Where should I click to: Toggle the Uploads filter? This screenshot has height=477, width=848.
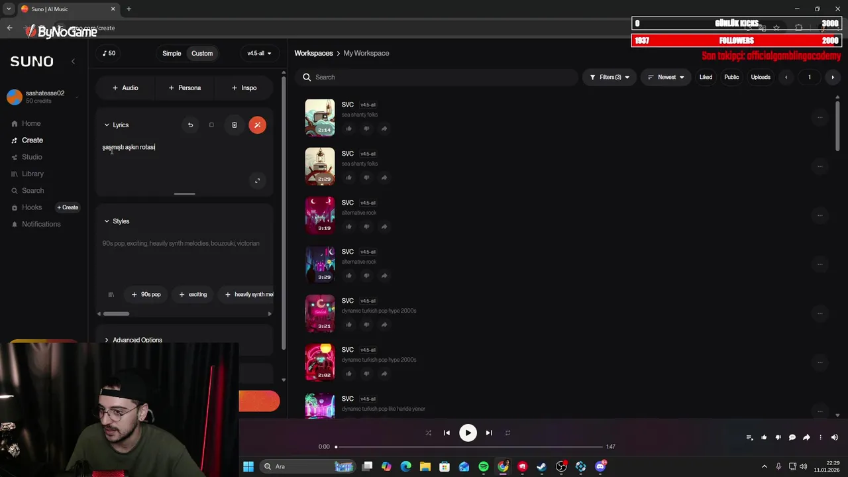click(x=761, y=78)
